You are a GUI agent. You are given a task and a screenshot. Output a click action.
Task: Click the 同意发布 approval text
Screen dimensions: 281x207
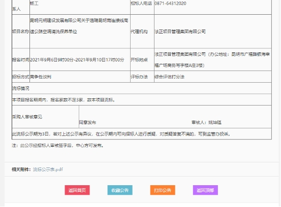click(x=87, y=122)
